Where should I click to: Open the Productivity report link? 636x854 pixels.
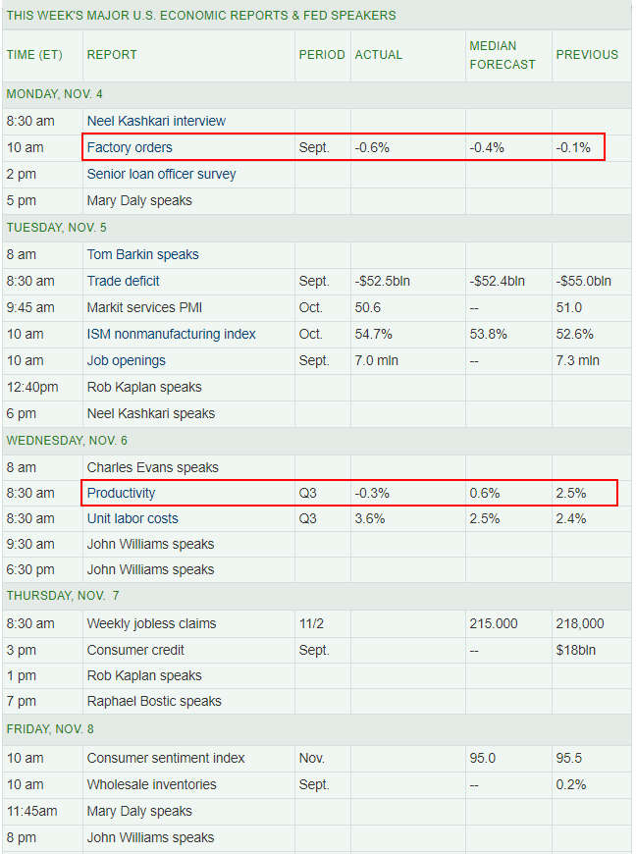(x=121, y=493)
